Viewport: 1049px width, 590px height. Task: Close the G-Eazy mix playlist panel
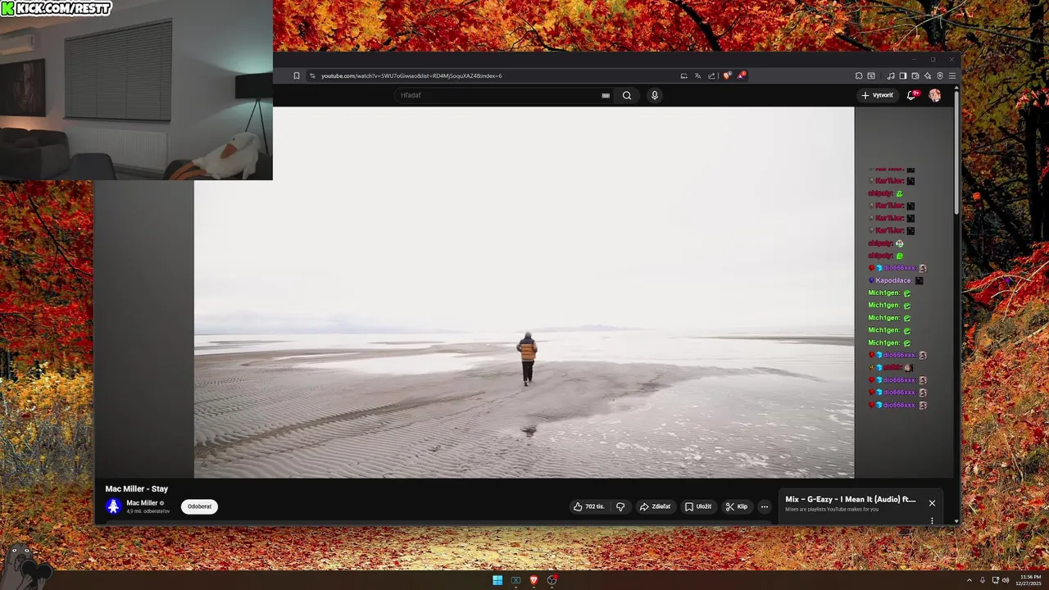point(932,503)
